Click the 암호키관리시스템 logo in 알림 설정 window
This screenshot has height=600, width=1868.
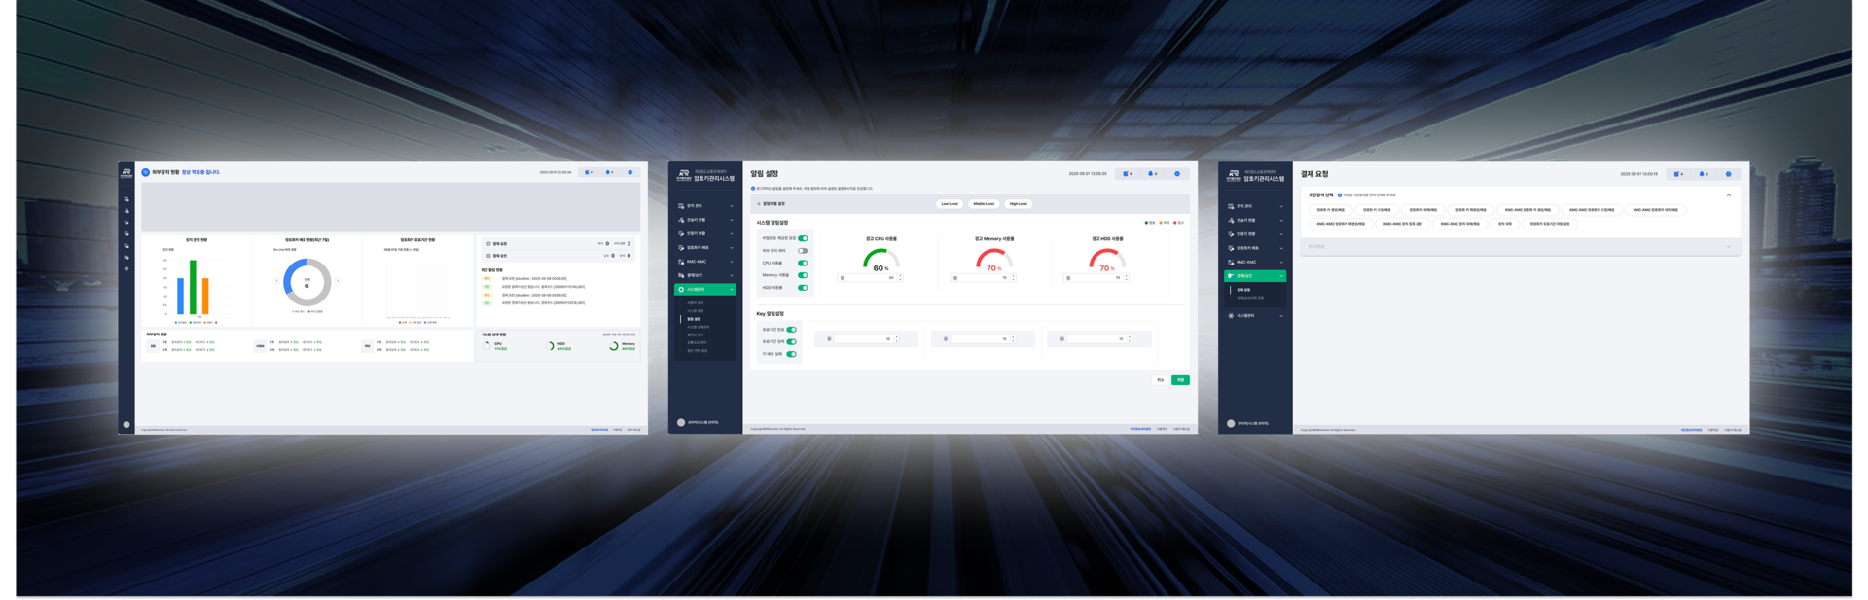pyautogui.click(x=705, y=176)
